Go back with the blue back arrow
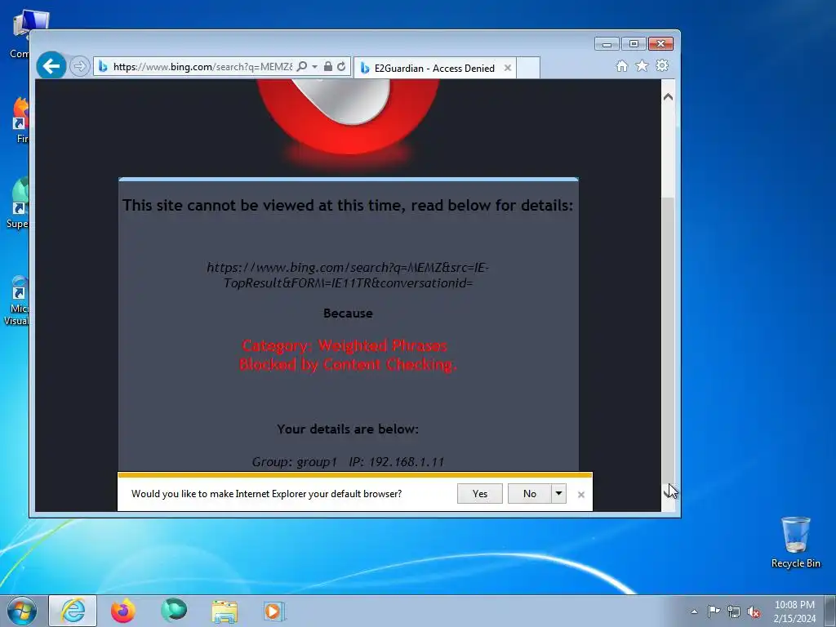Screen dimensions: 836x627 point(51,66)
